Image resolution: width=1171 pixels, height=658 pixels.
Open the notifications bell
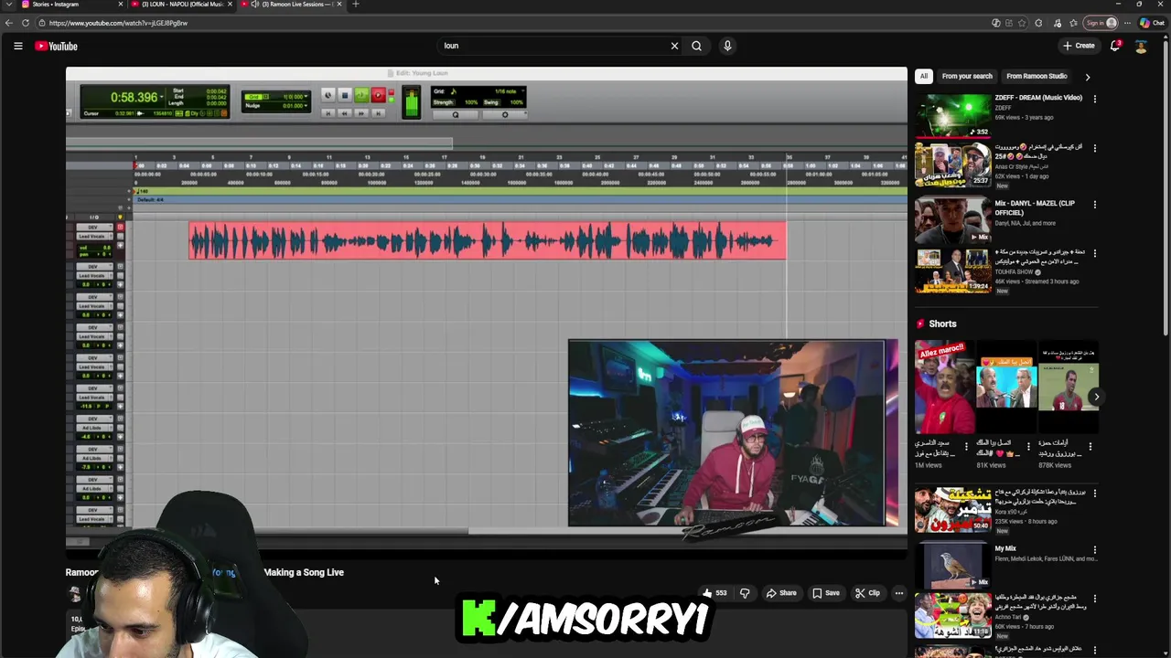click(1115, 46)
